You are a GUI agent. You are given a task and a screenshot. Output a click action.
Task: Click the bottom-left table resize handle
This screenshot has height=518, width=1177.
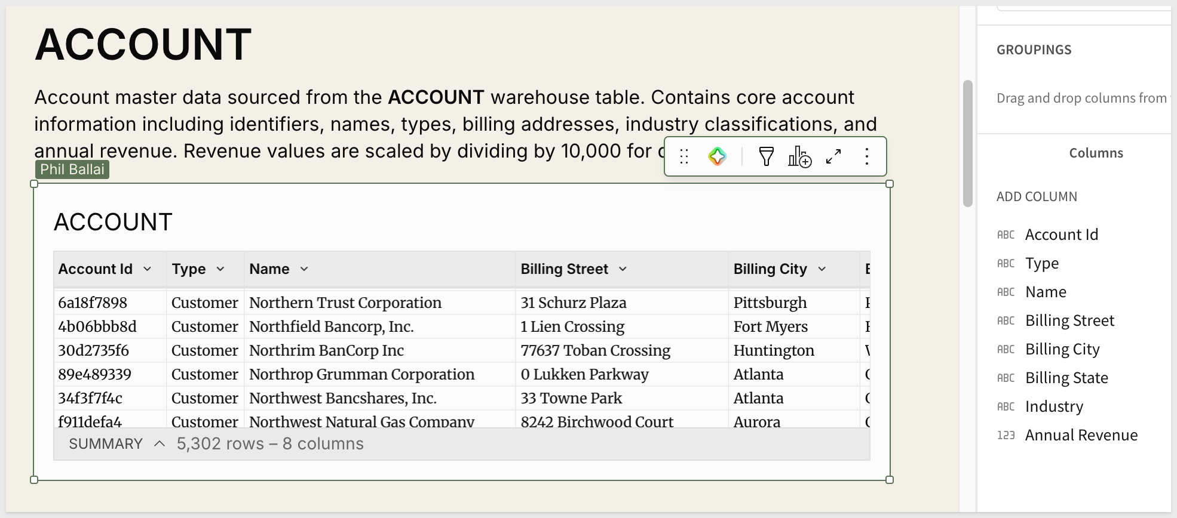pos(34,480)
